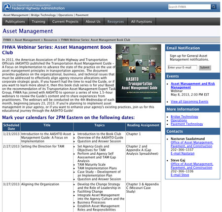The height and width of the screenshot is (212, 222).
Task: Click Resources breadcrumb link
Action: [x=50, y=40]
